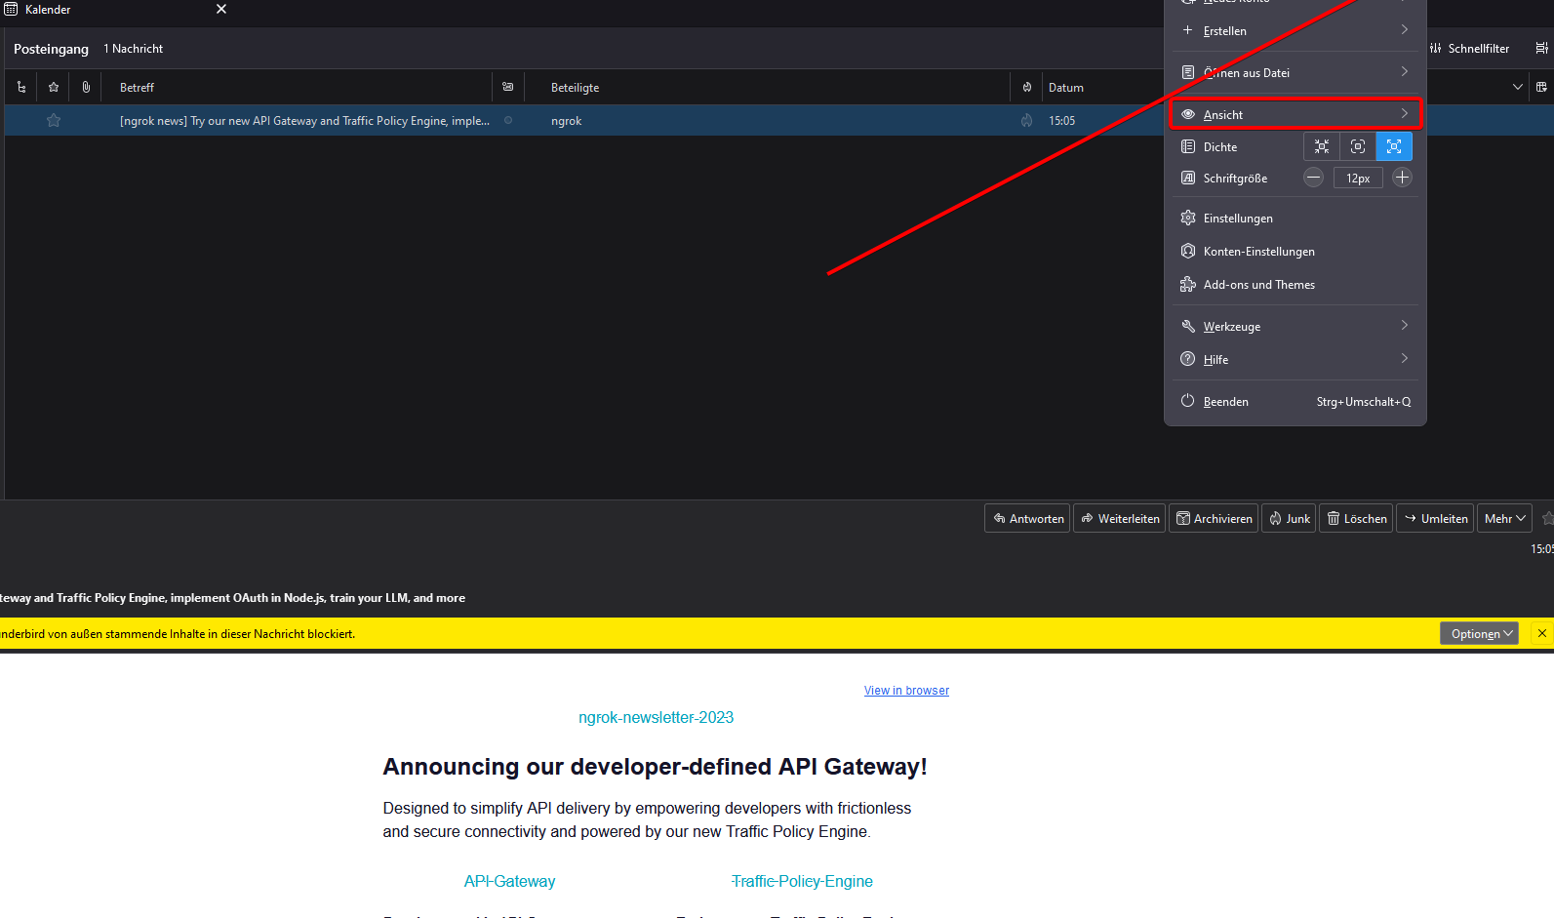
Task: Click the attachment paperclip column icon
Action: tap(86, 88)
